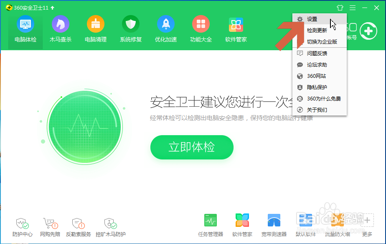Choose 切换为企业版 menu entry
Image resolution: width=386 pixels, height=244 pixels.
320,42
